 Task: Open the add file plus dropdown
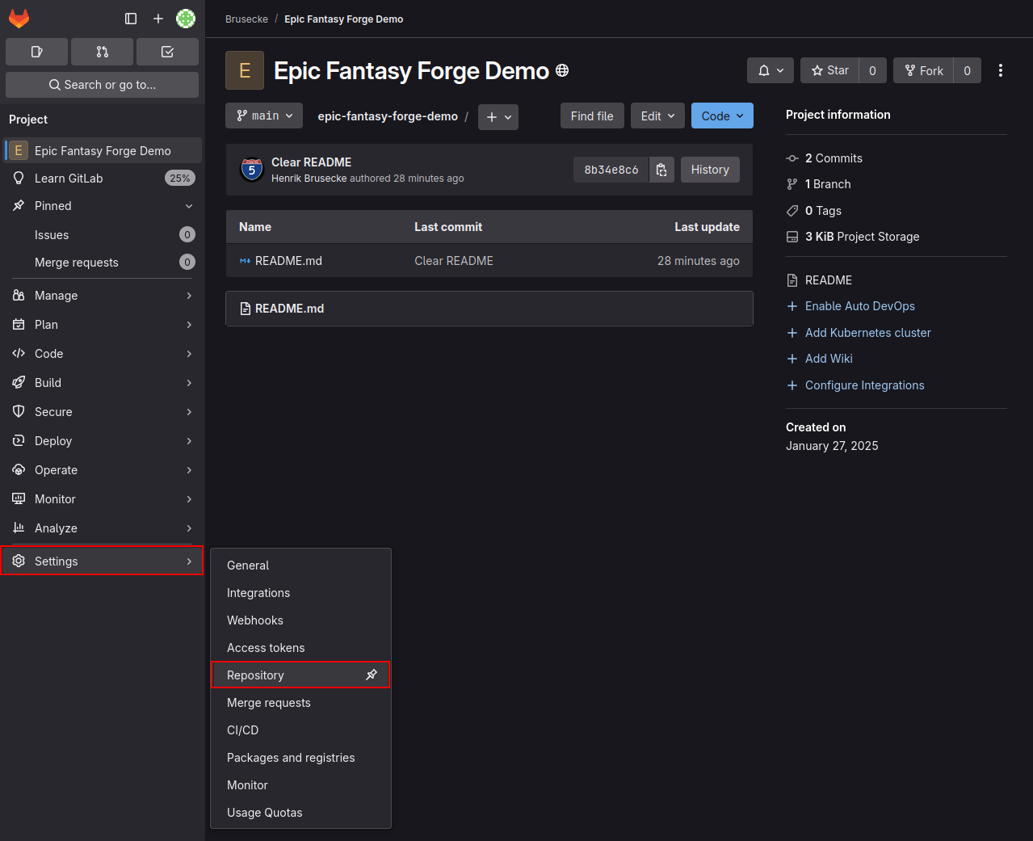pyautogui.click(x=498, y=117)
